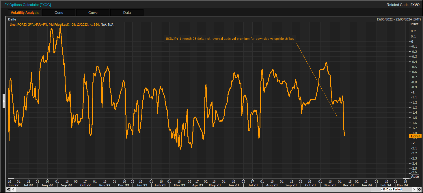Screen dimensions: 423x193
Task: Jump to chart end with double-right arrow
Action: pyautogui.click(x=419, y=190)
